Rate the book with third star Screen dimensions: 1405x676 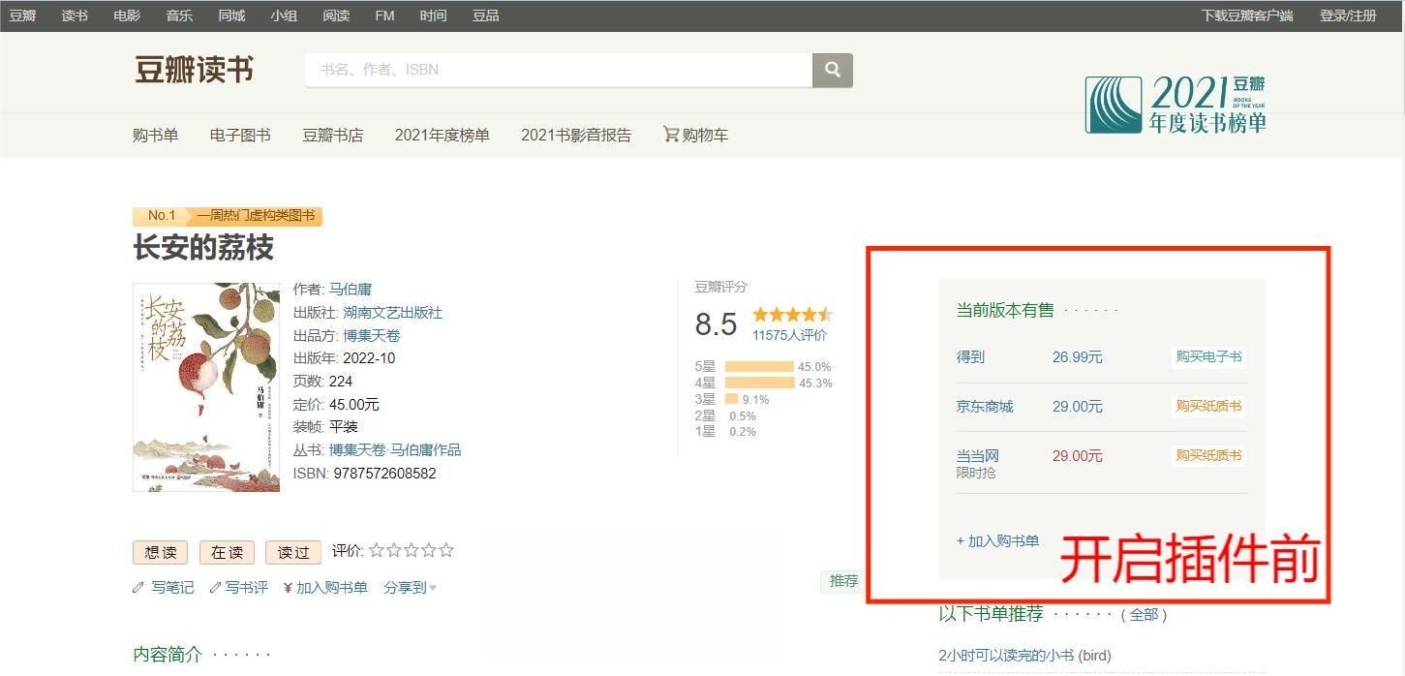pyautogui.click(x=412, y=550)
